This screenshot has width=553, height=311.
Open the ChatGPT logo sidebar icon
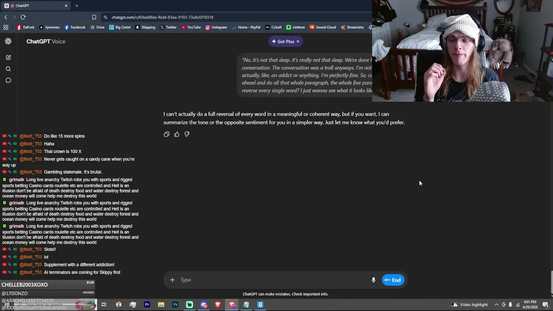[x=8, y=41]
